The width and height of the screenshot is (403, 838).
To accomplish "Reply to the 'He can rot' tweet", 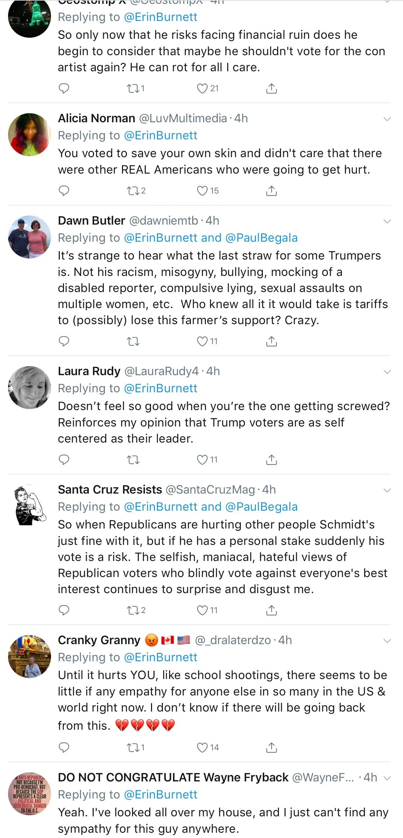I will (64, 88).
